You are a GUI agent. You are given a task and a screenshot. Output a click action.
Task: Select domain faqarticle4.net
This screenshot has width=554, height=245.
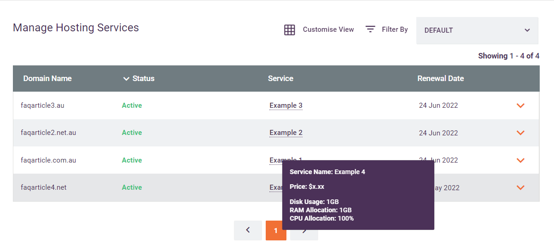pyautogui.click(x=44, y=187)
